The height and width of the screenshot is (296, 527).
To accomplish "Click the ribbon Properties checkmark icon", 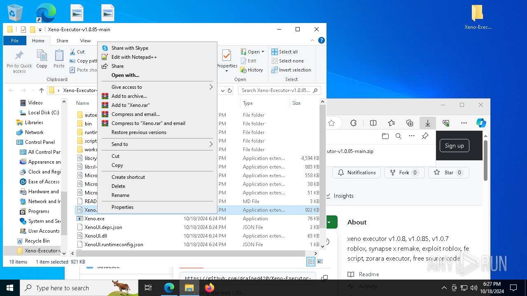I will [226, 56].
